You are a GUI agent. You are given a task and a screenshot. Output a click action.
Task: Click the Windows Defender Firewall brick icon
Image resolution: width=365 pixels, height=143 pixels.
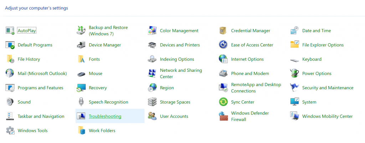tap(223, 116)
